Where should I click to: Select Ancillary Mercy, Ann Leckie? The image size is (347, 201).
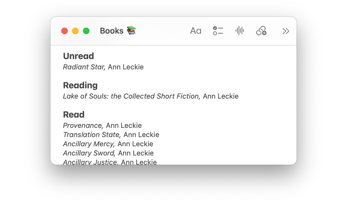pyautogui.click(x=108, y=144)
